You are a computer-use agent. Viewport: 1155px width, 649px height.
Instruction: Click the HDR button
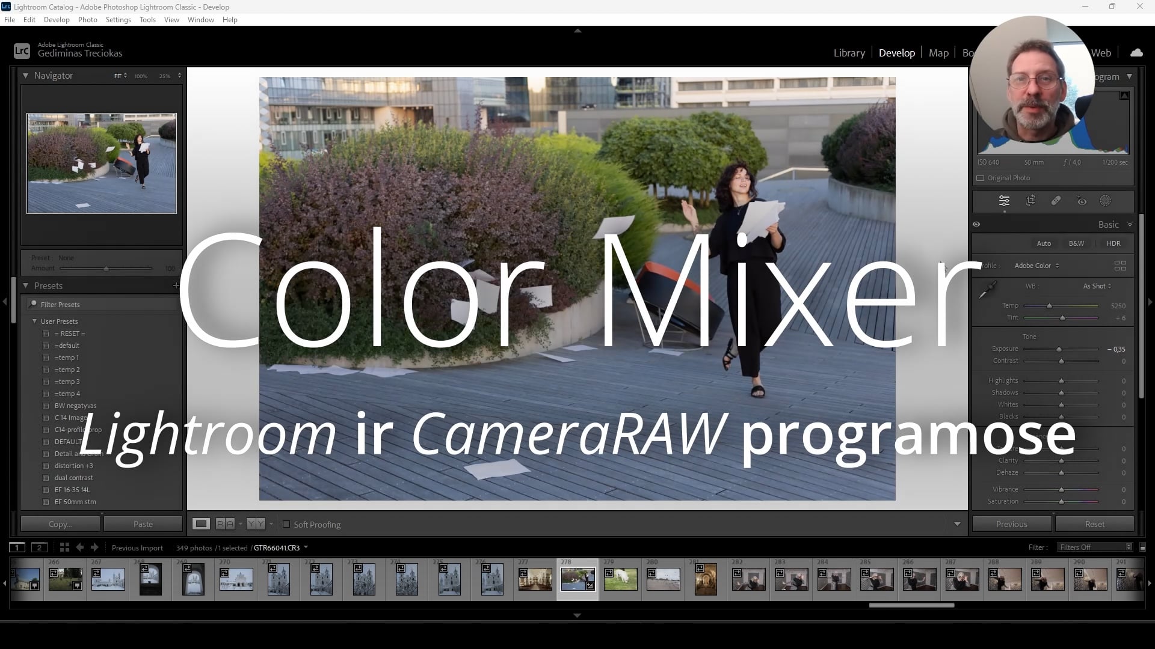(x=1113, y=243)
